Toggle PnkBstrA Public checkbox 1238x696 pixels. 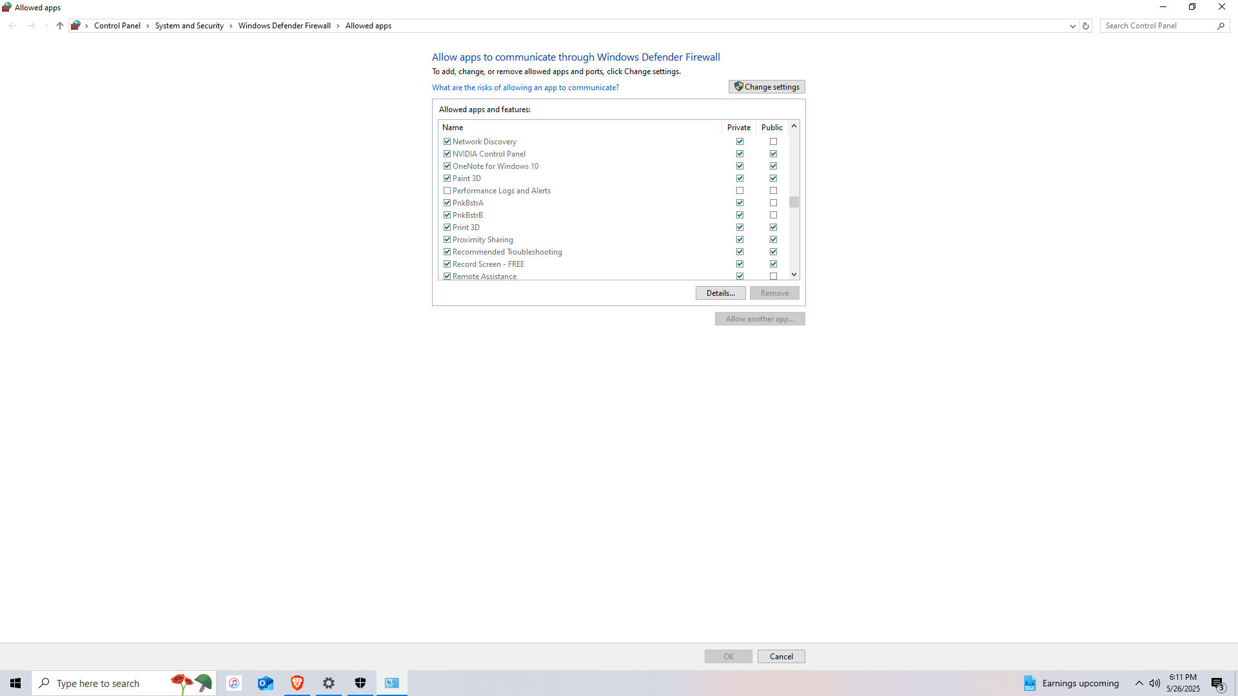[773, 203]
